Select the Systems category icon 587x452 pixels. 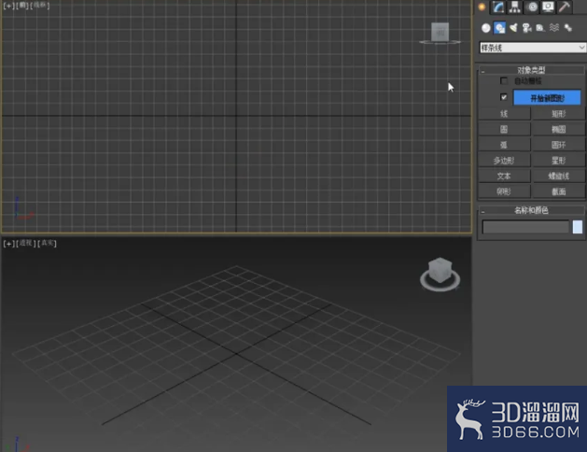point(568,28)
